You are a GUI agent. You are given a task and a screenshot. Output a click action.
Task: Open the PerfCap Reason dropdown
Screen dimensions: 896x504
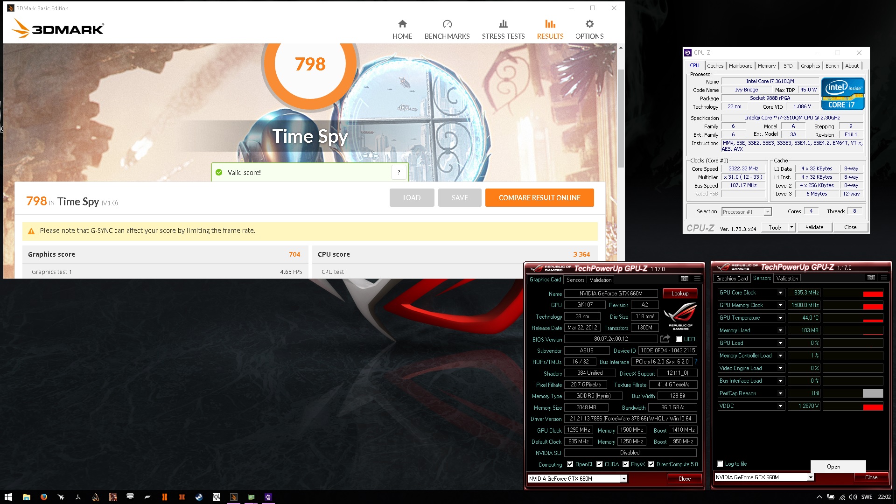pos(780,393)
